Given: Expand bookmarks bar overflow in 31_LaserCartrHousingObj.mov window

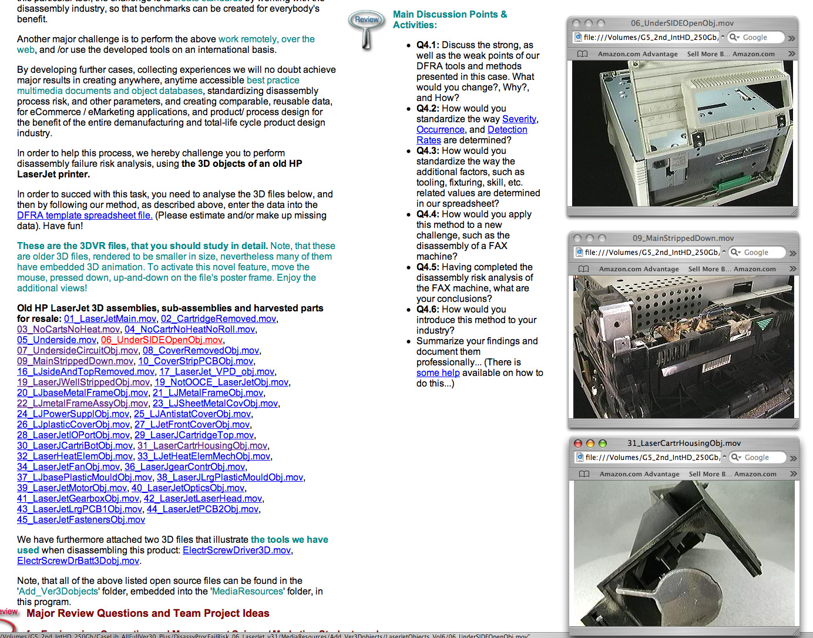Looking at the screenshot, I should (x=793, y=474).
